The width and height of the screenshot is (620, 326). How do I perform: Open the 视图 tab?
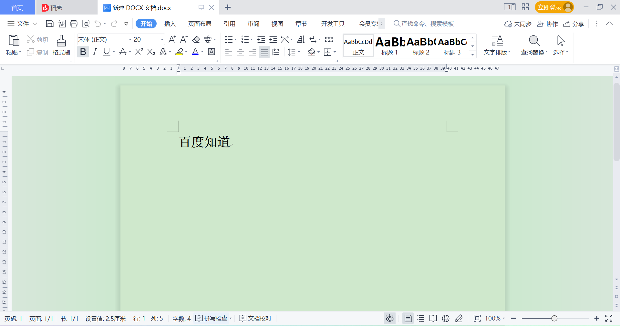point(277,24)
